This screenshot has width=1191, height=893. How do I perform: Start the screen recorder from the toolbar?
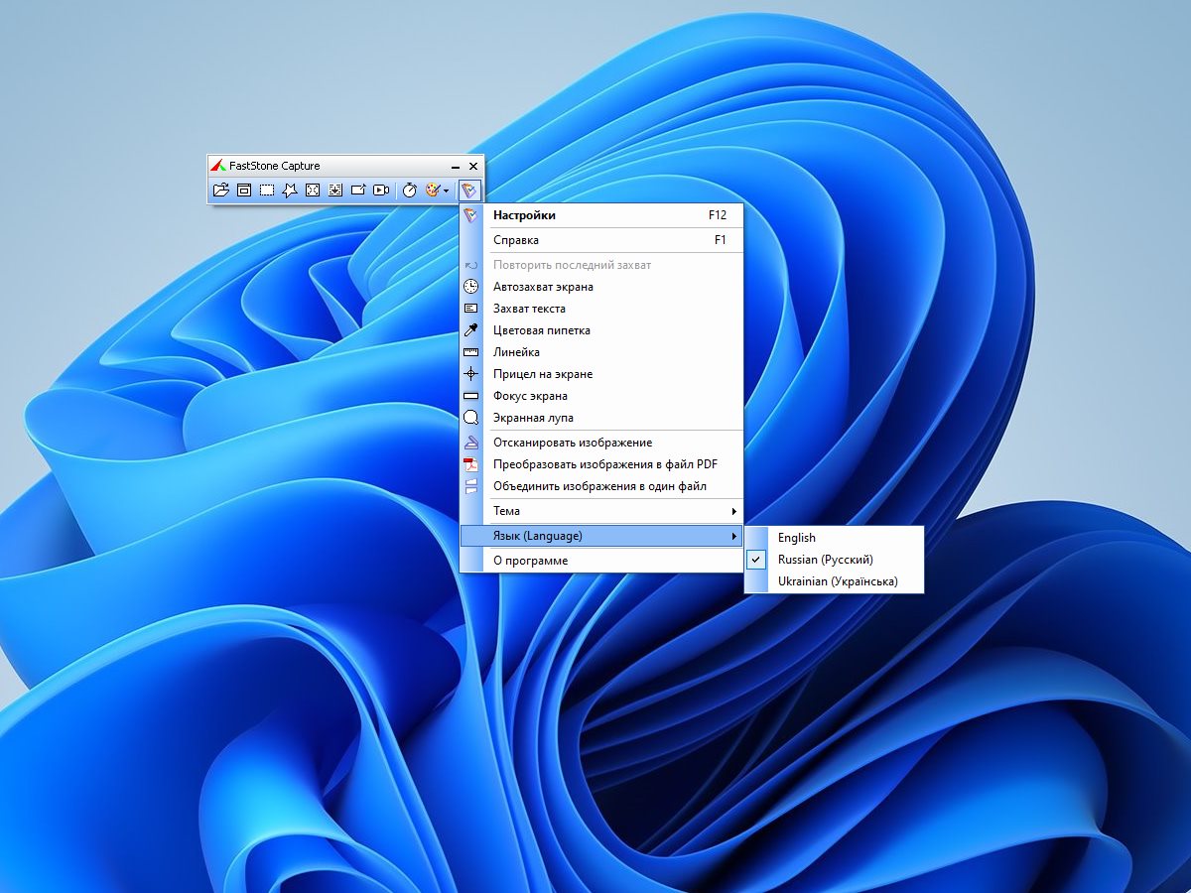coord(381,191)
